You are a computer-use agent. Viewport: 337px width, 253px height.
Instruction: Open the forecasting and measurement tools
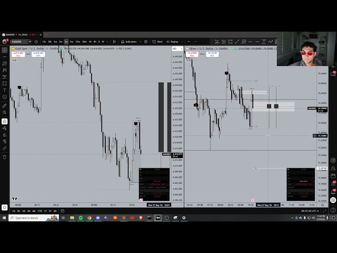click(x=5, y=77)
